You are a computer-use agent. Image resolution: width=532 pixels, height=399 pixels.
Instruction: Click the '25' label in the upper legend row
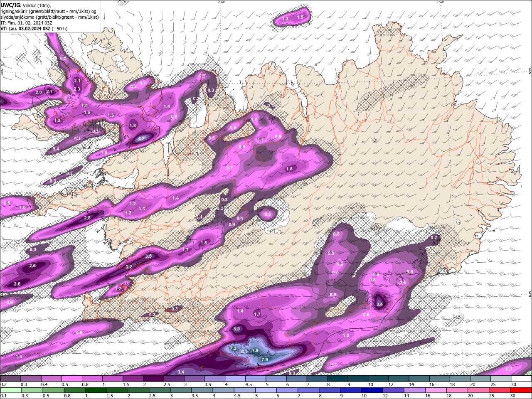point(493,384)
